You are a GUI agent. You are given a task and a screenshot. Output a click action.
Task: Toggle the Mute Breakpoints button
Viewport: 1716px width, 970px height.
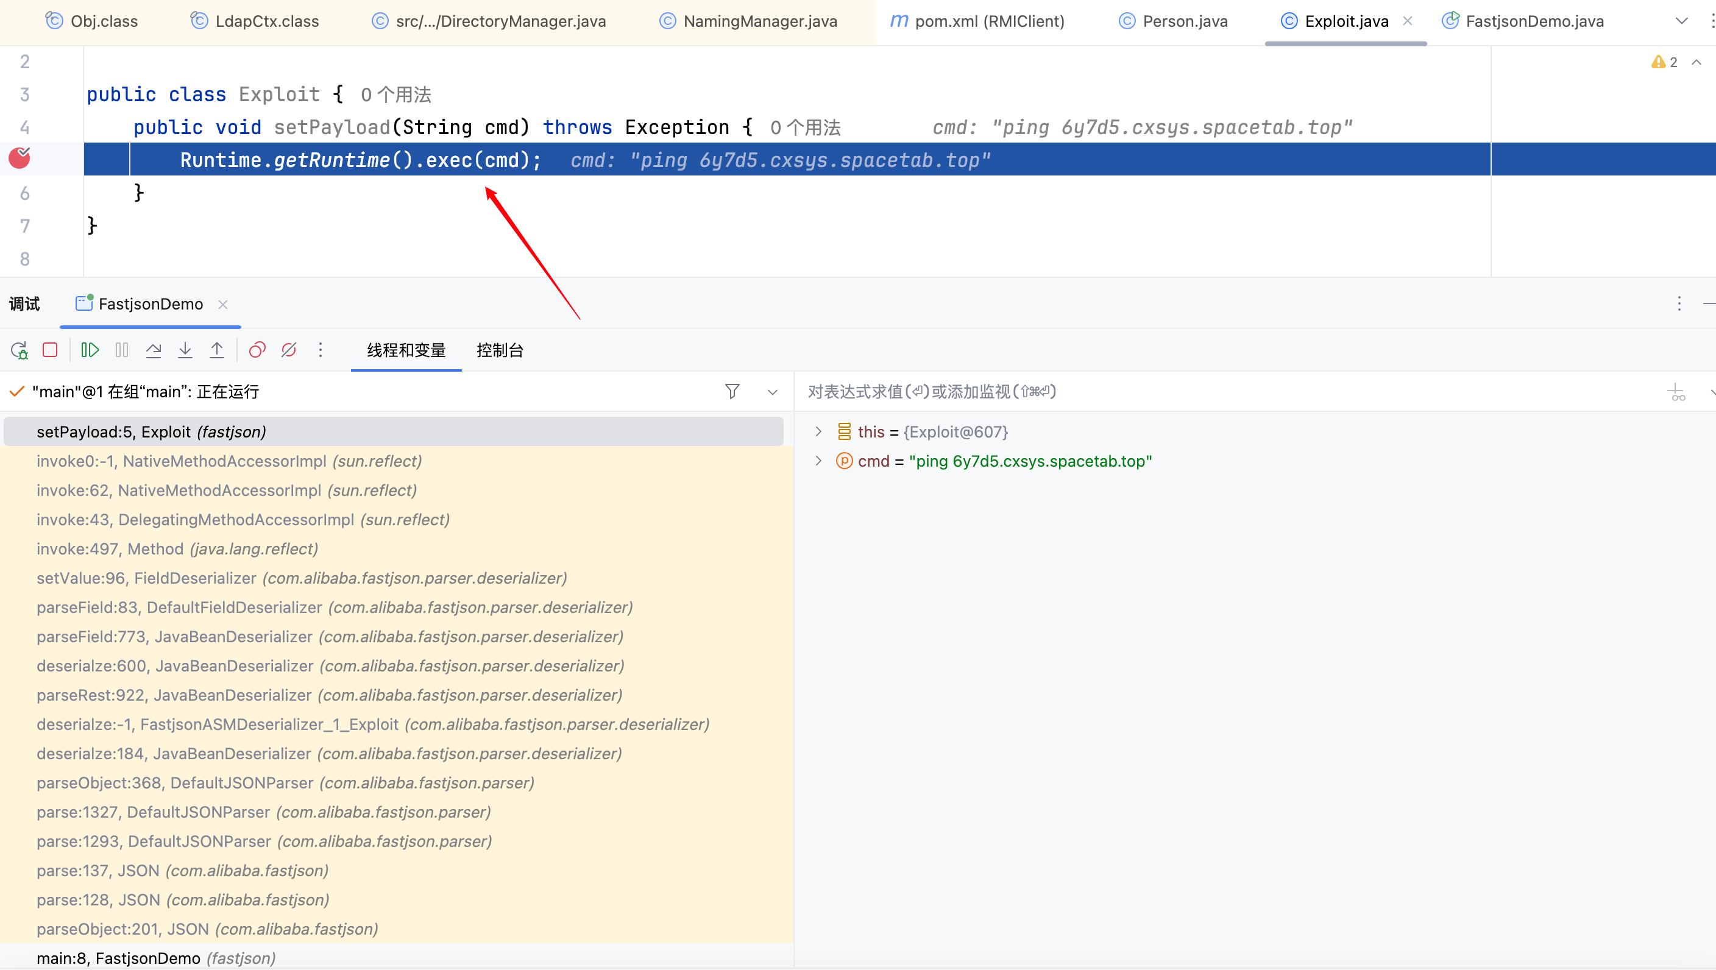(288, 350)
